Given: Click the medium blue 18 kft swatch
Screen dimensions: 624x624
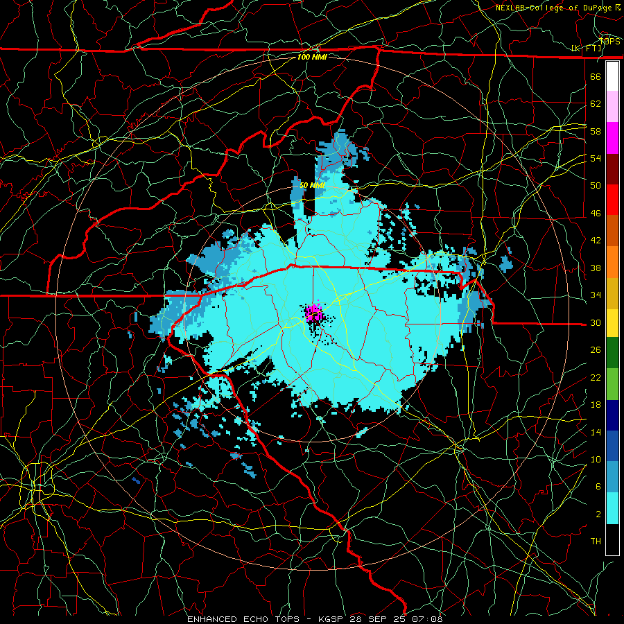Looking at the screenshot, I should pos(612,446).
